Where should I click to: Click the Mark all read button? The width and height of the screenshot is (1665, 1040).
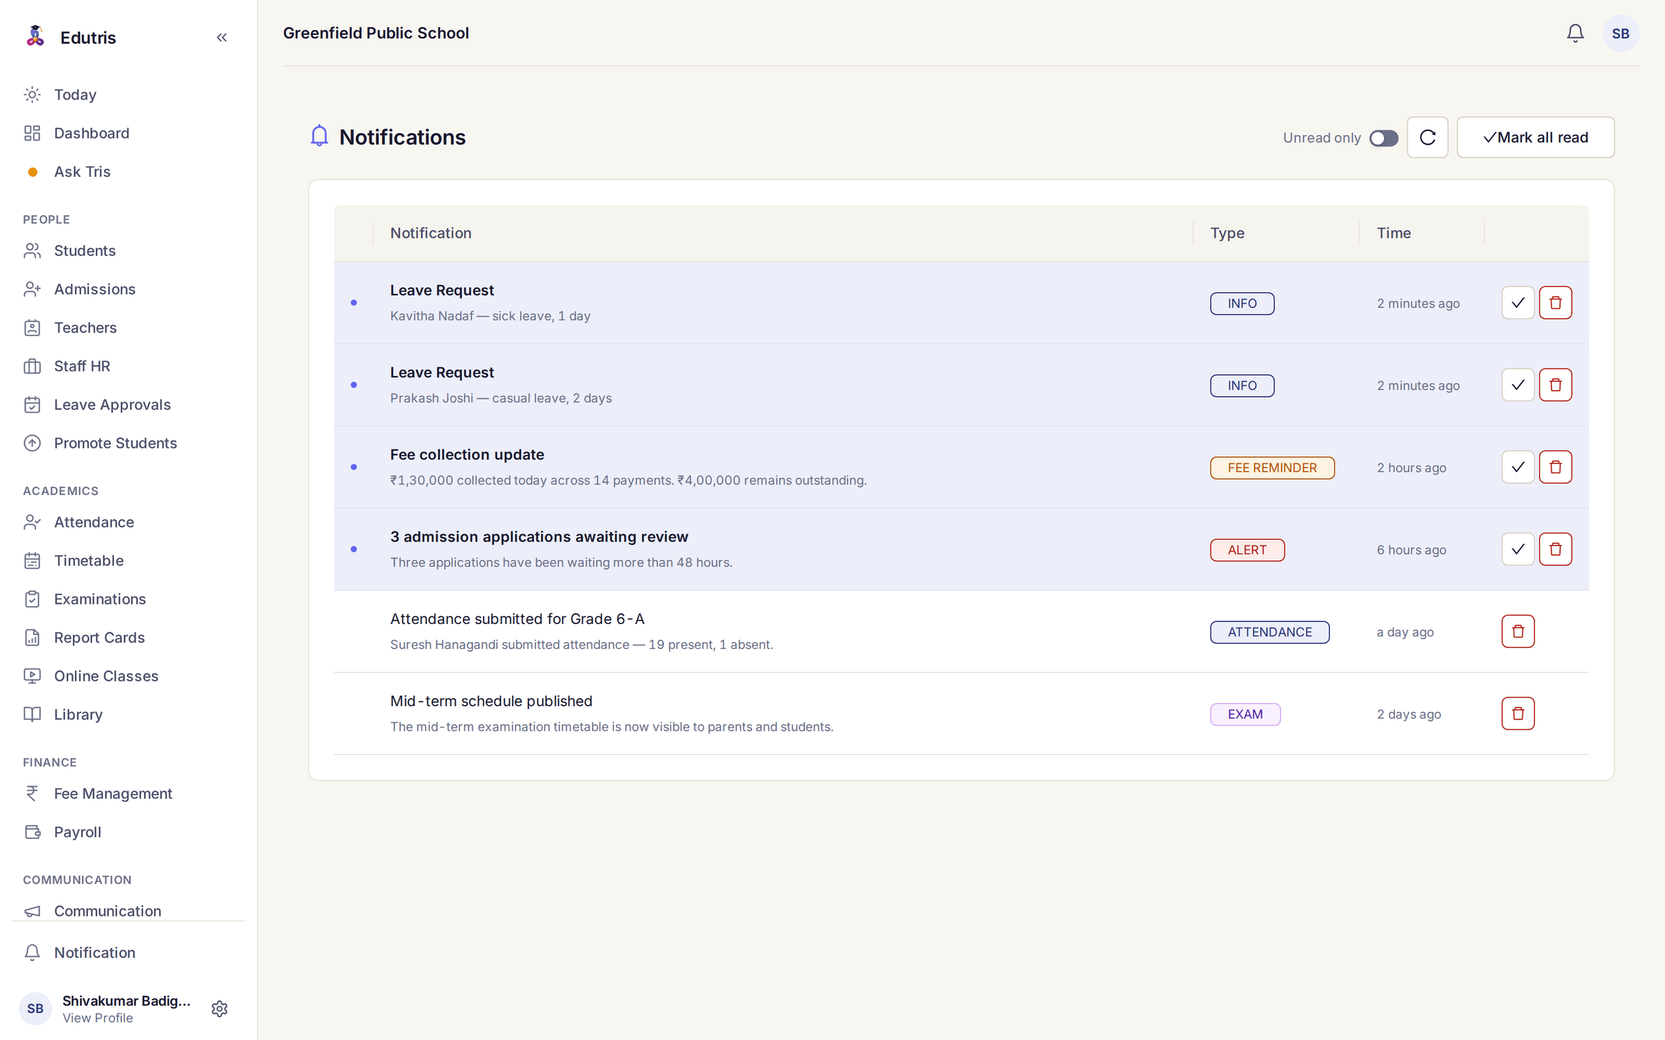pos(1535,137)
